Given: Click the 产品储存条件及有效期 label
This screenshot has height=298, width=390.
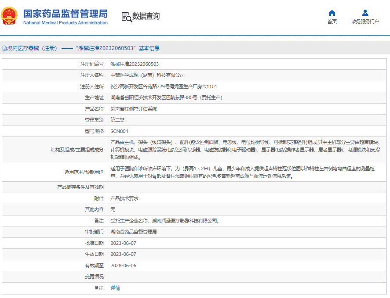Looking at the screenshot, I should click(80, 187).
